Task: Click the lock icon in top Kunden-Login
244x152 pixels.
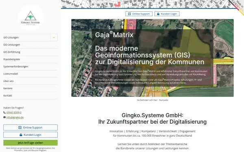Action: 158,14
